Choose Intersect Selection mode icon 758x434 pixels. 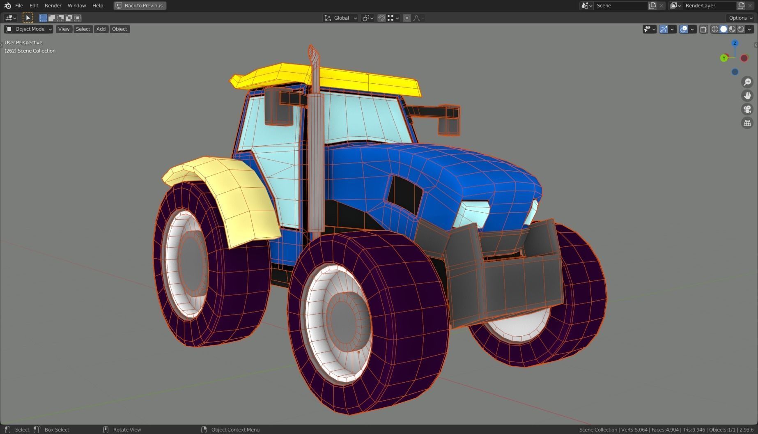tap(78, 18)
